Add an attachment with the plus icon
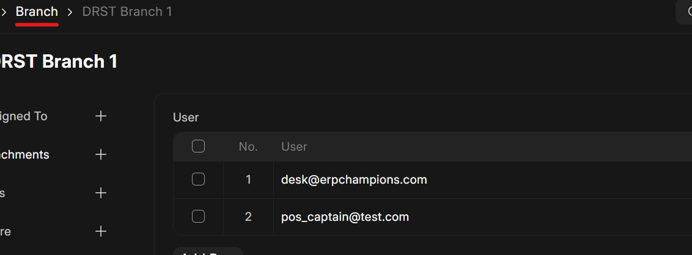This screenshot has width=692, height=255. click(101, 154)
